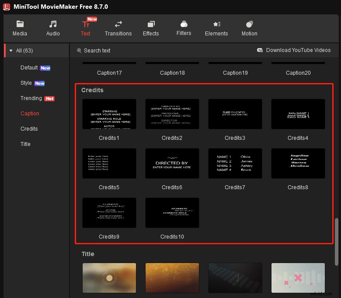
Task: Open the Filters circles icon
Action: (184, 24)
